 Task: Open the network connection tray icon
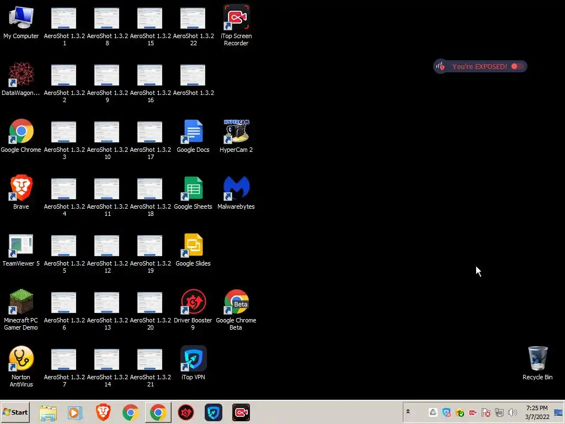click(499, 412)
